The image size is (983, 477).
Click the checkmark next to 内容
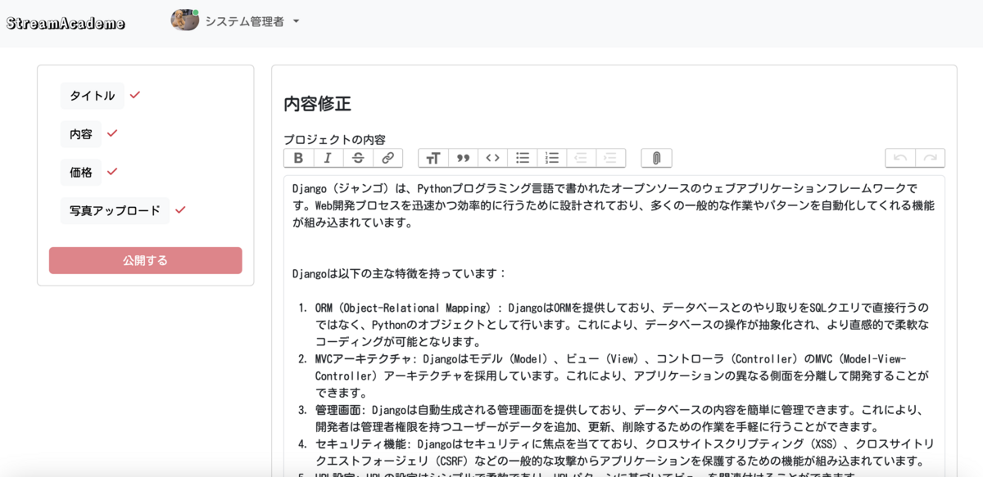(112, 133)
